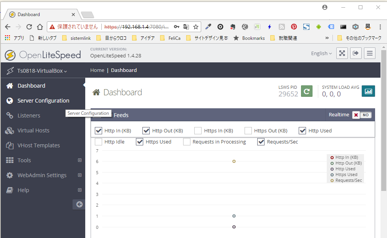
Task: Click the Dashboard home icon in sidebar
Action: coord(10,86)
